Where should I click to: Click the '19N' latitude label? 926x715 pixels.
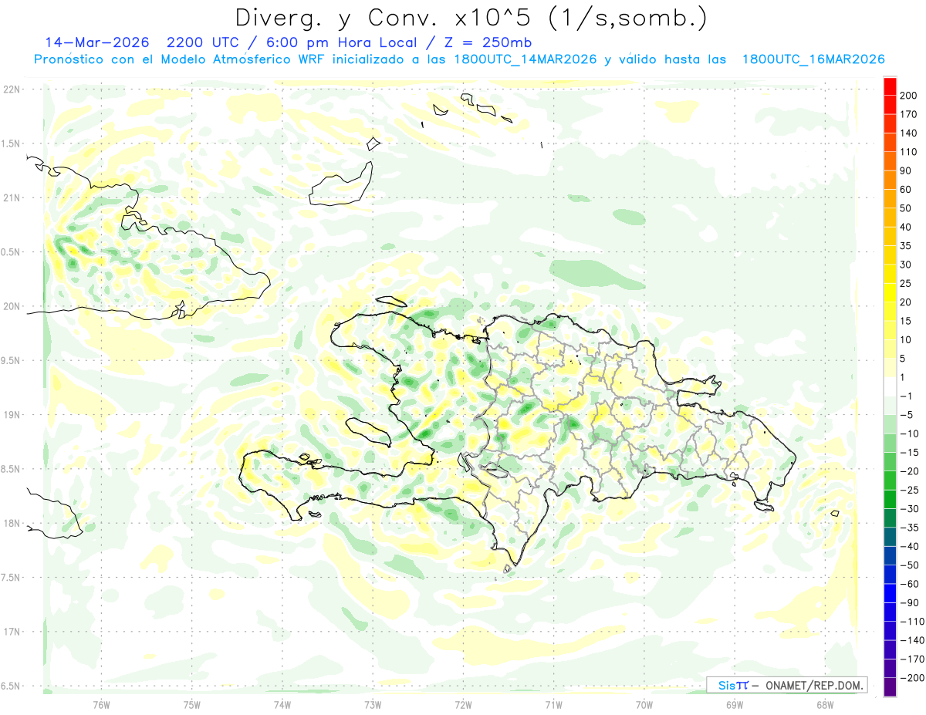click(x=11, y=415)
